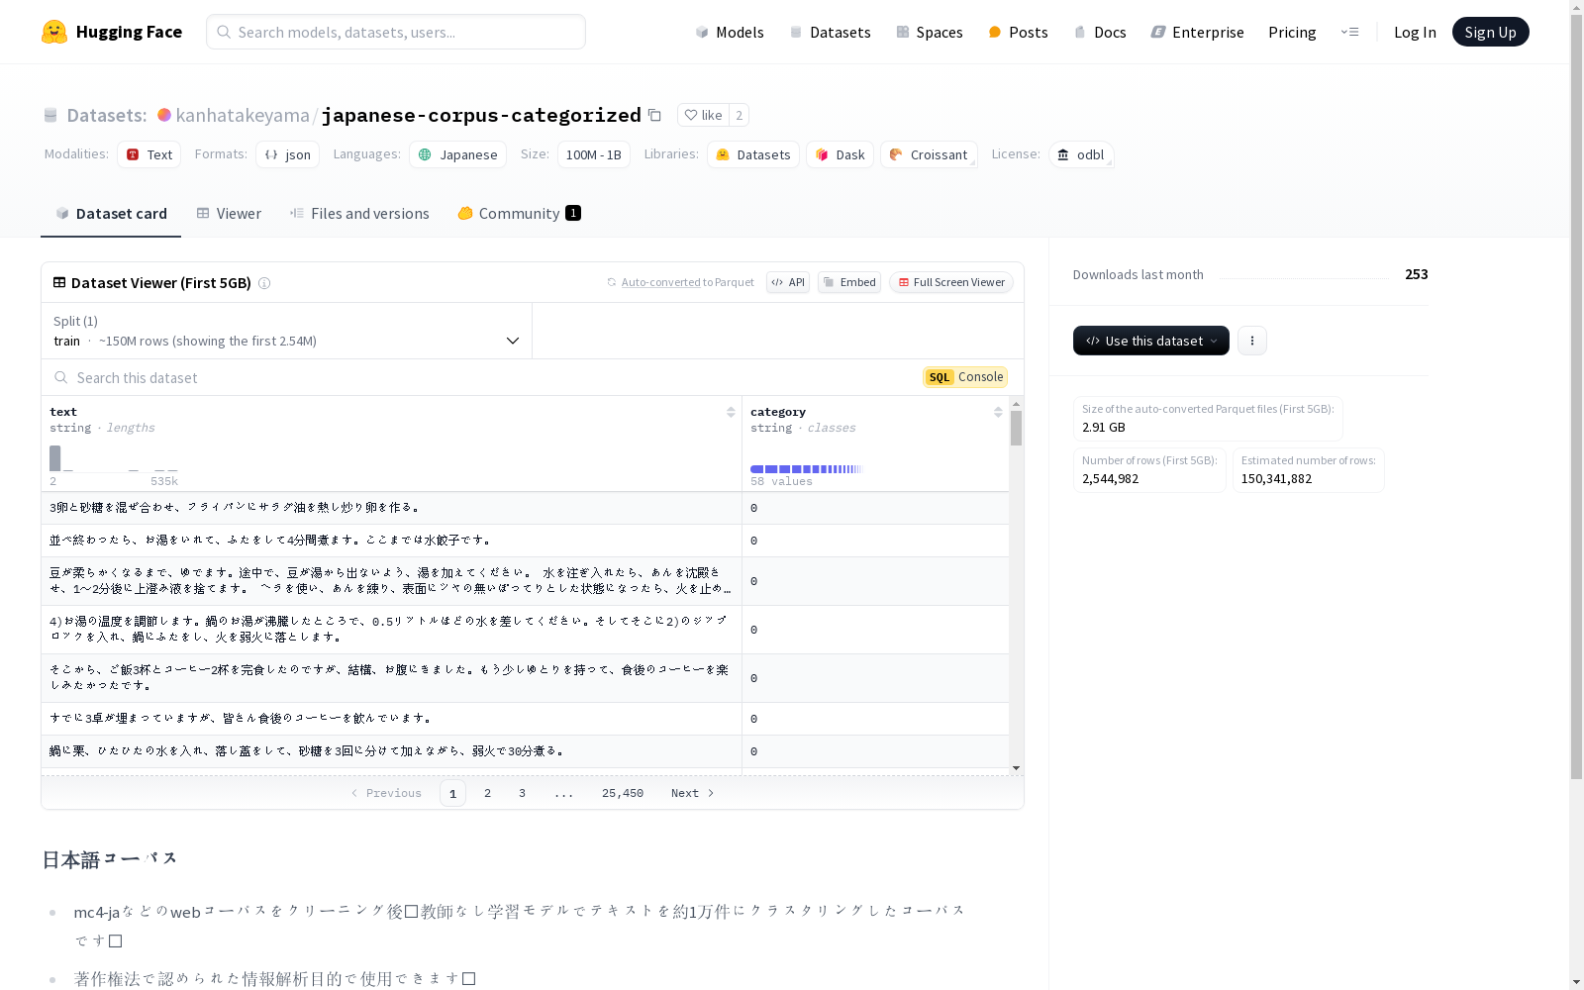Click the row starting with 3卵と砂糖
This screenshot has width=1584, height=990.
point(525,508)
